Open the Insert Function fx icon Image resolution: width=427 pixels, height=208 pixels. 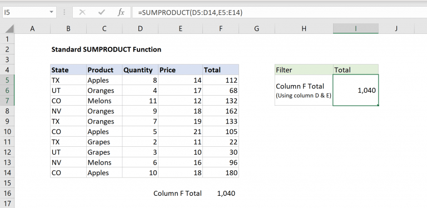point(121,12)
